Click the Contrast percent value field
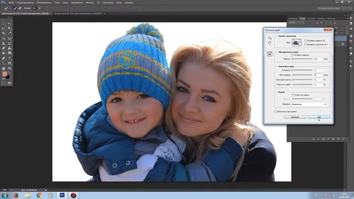 click(318, 80)
